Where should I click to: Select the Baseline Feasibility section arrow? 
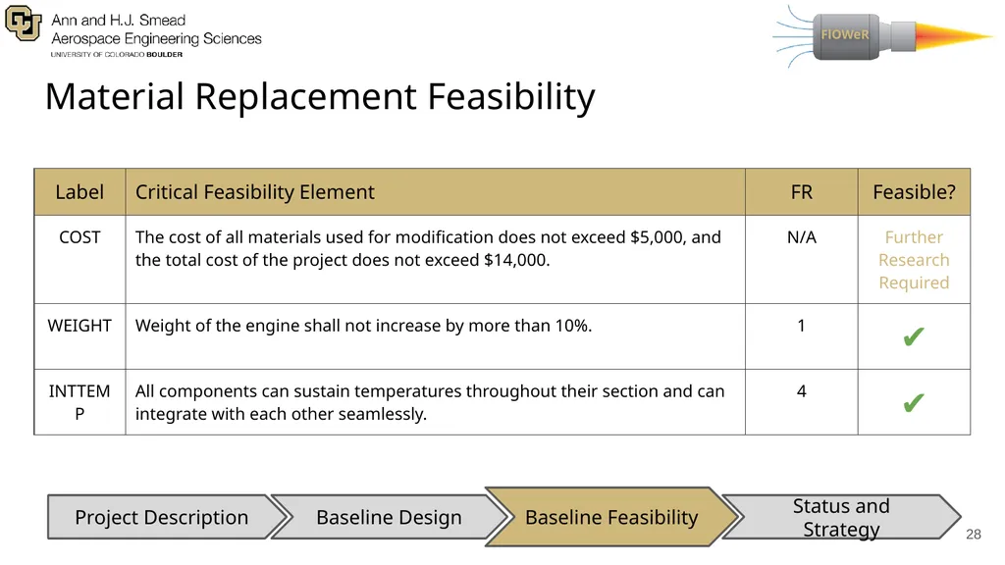pyautogui.click(x=611, y=517)
